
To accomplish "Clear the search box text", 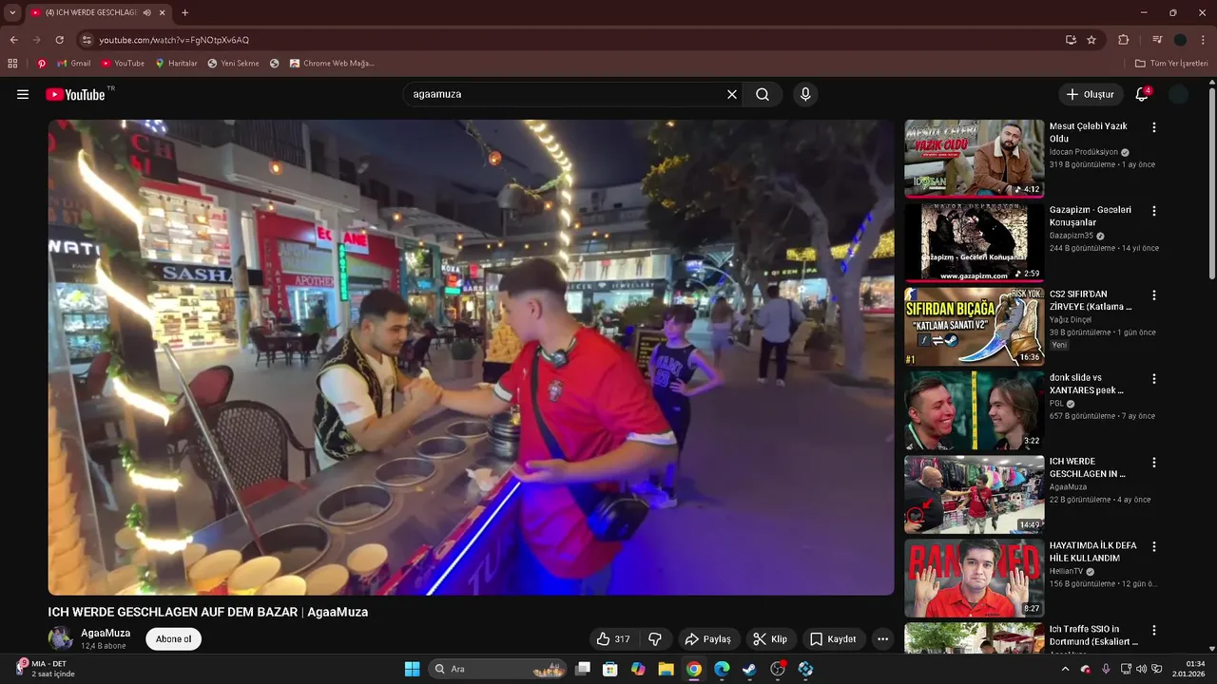I will click(732, 94).
